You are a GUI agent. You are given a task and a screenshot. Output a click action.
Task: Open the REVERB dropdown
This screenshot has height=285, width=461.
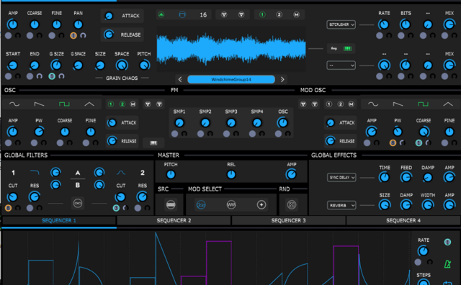(x=341, y=205)
